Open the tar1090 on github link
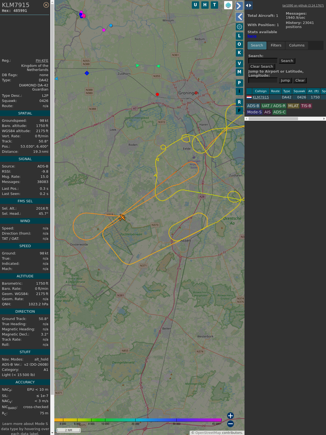This screenshot has width=326, height=435. 303,5
